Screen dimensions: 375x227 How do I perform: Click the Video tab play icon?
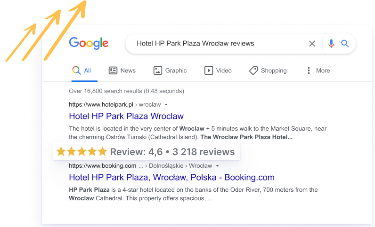click(209, 70)
